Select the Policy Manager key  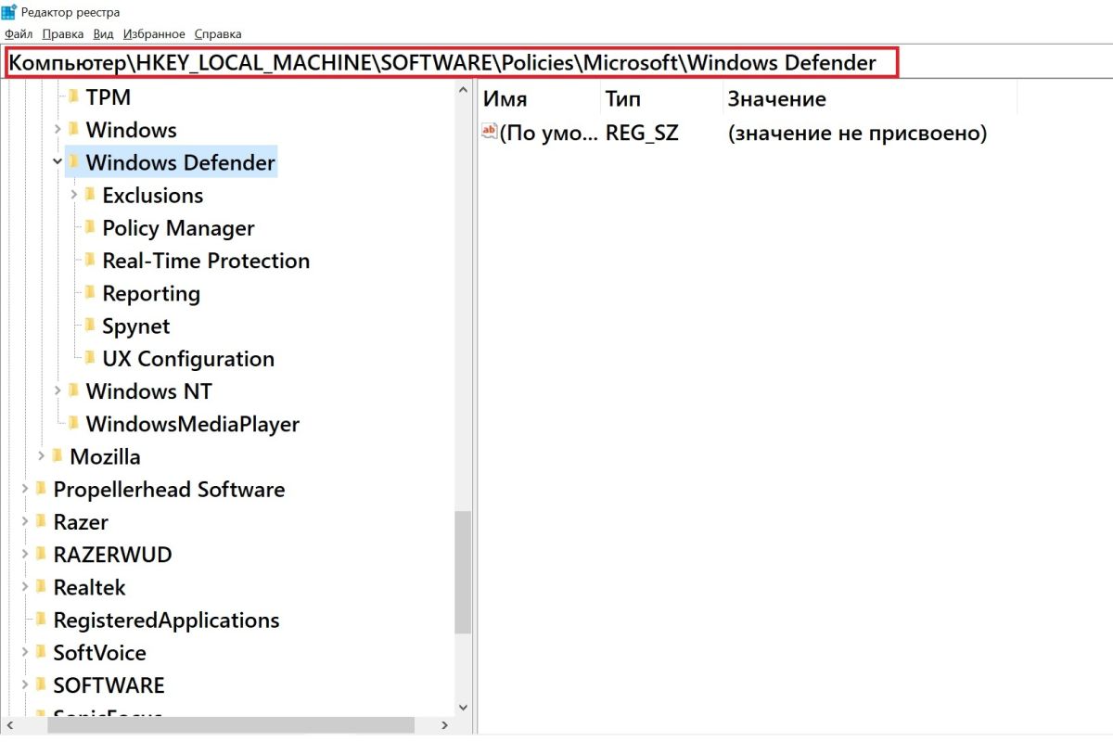click(x=178, y=228)
